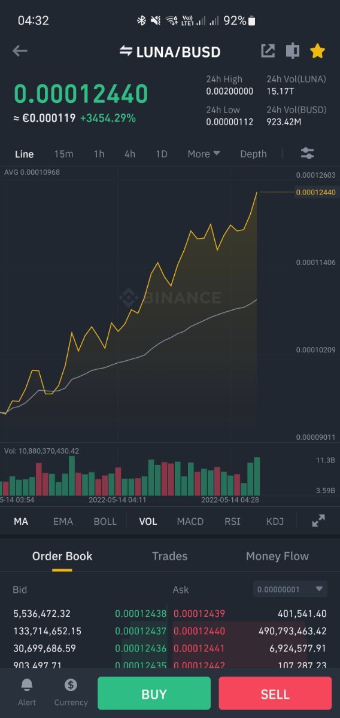Expand the chart to fullscreen
The height and width of the screenshot is (718, 340).
[x=318, y=521]
